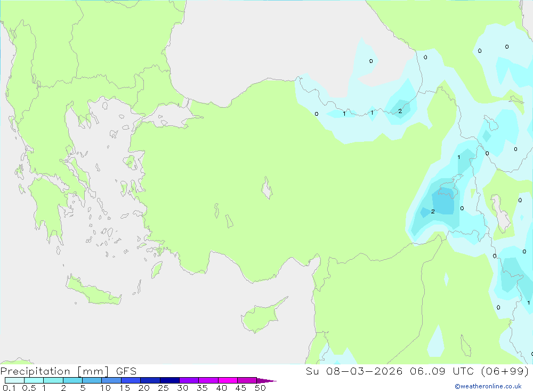Pick the 1–2 mm legend color swatch
This screenshot has width=533, height=391.
[53, 380]
